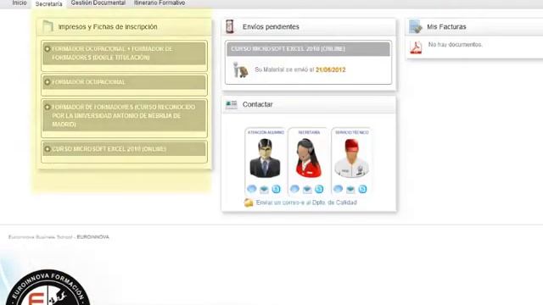This screenshot has height=305, width=543.
Task: Click the Secretaría headset woman avatar
Action: pos(308,158)
